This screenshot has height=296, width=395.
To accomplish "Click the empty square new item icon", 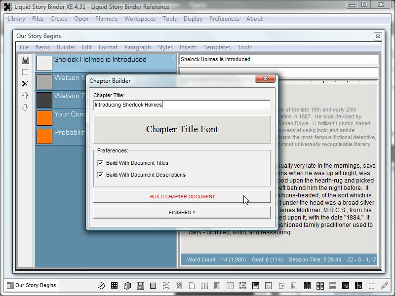I will [25, 72].
